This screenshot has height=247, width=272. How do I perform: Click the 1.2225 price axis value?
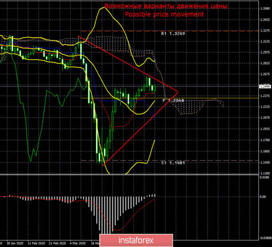[x=265, y=107]
